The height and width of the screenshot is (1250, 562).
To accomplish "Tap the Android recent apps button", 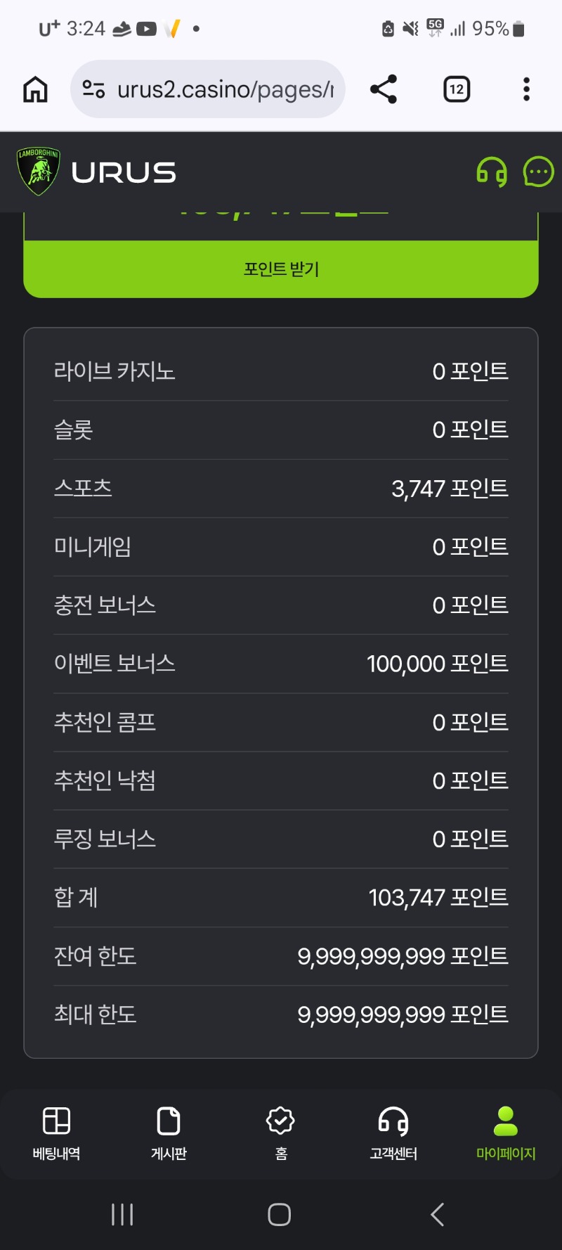I will point(122,1214).
